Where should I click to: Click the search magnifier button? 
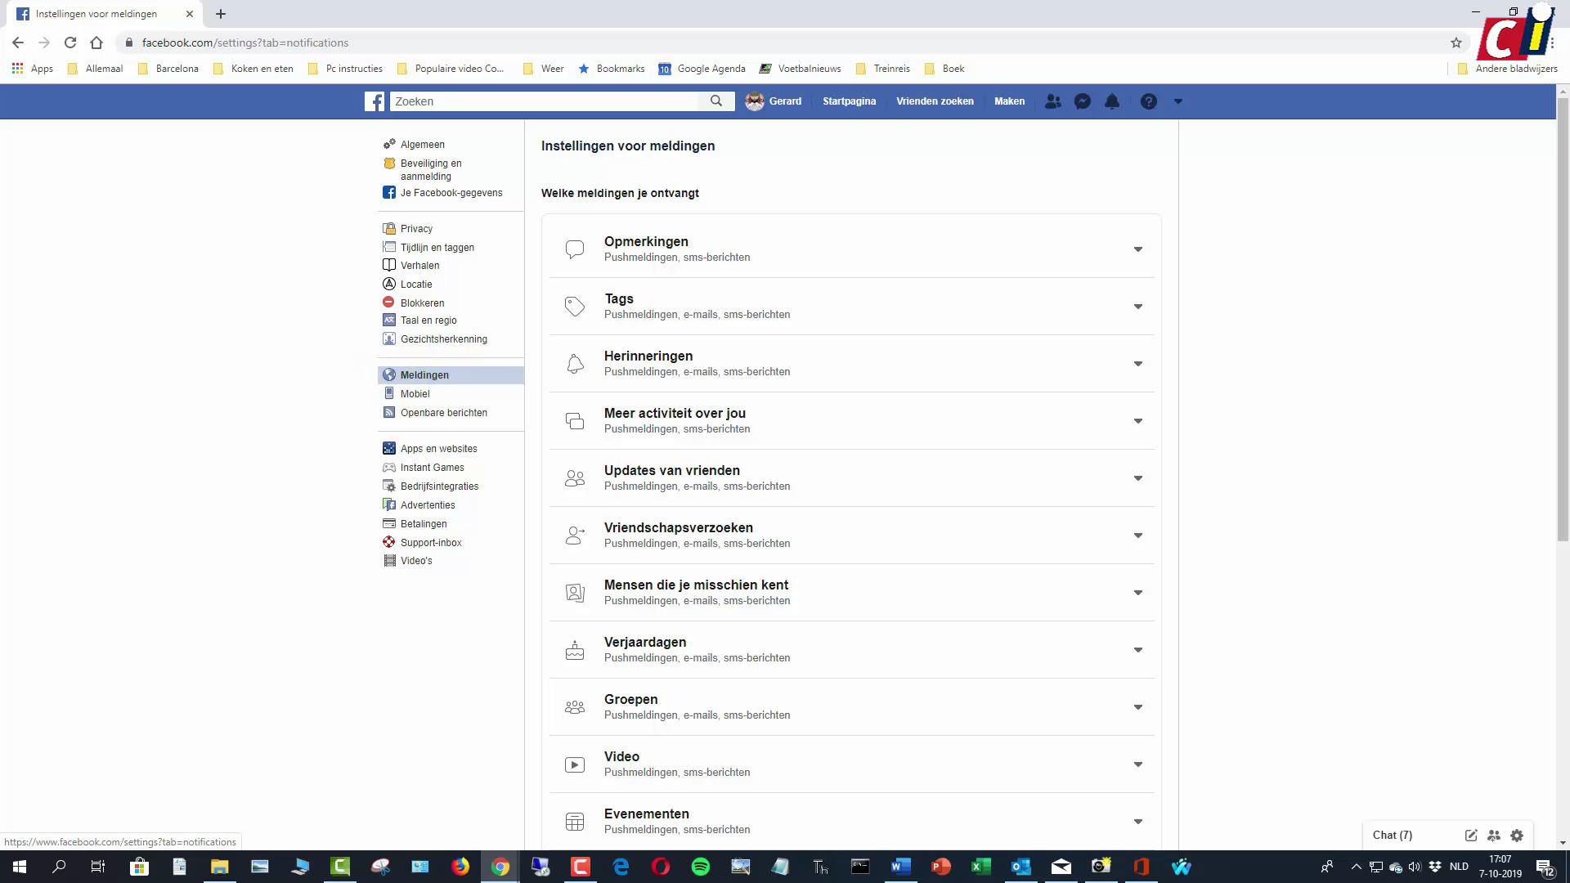click(x=716, y=101)
